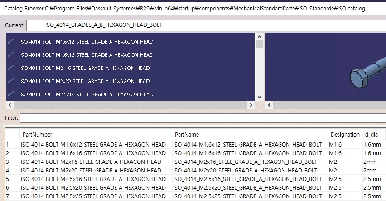386x201 pixels.
Task: Sort by the d_dia column header
Action: pyautogui.click(x=374, y=135)
